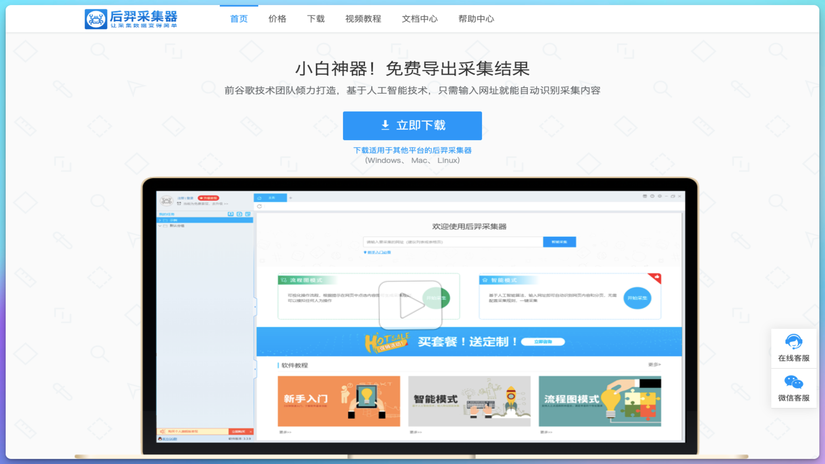Click the plus icon to open a new tab

[290, 197]
